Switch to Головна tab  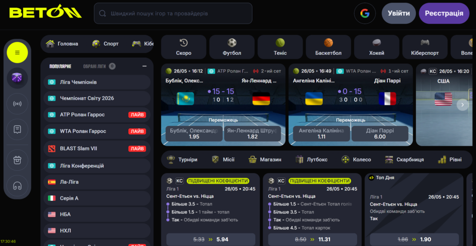[x=62, y=44]
